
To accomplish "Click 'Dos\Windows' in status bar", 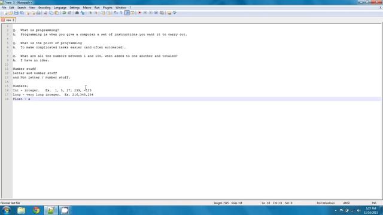I will [x=326, y=203].
